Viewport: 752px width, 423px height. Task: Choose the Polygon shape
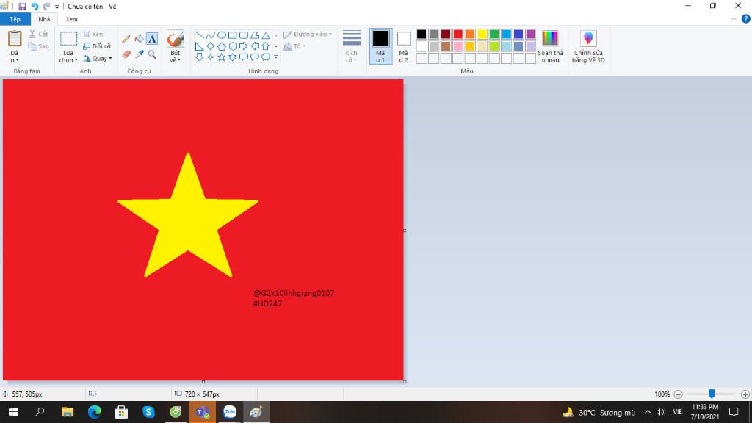(x=255, y=35)
